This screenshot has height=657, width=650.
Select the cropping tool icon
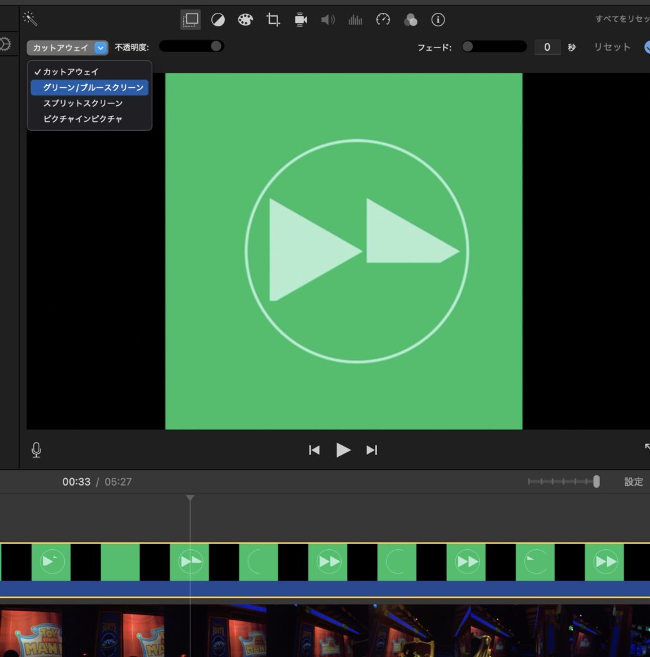[x=273, y=19]
